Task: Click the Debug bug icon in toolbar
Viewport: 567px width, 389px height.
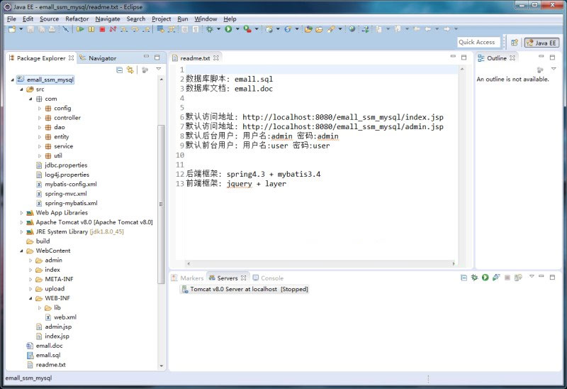Action: [209, 29]
